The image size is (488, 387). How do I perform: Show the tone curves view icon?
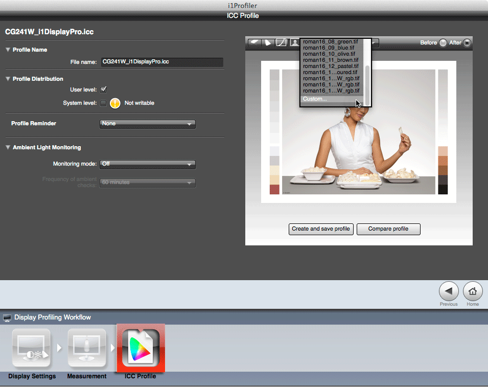pos(281,42)
